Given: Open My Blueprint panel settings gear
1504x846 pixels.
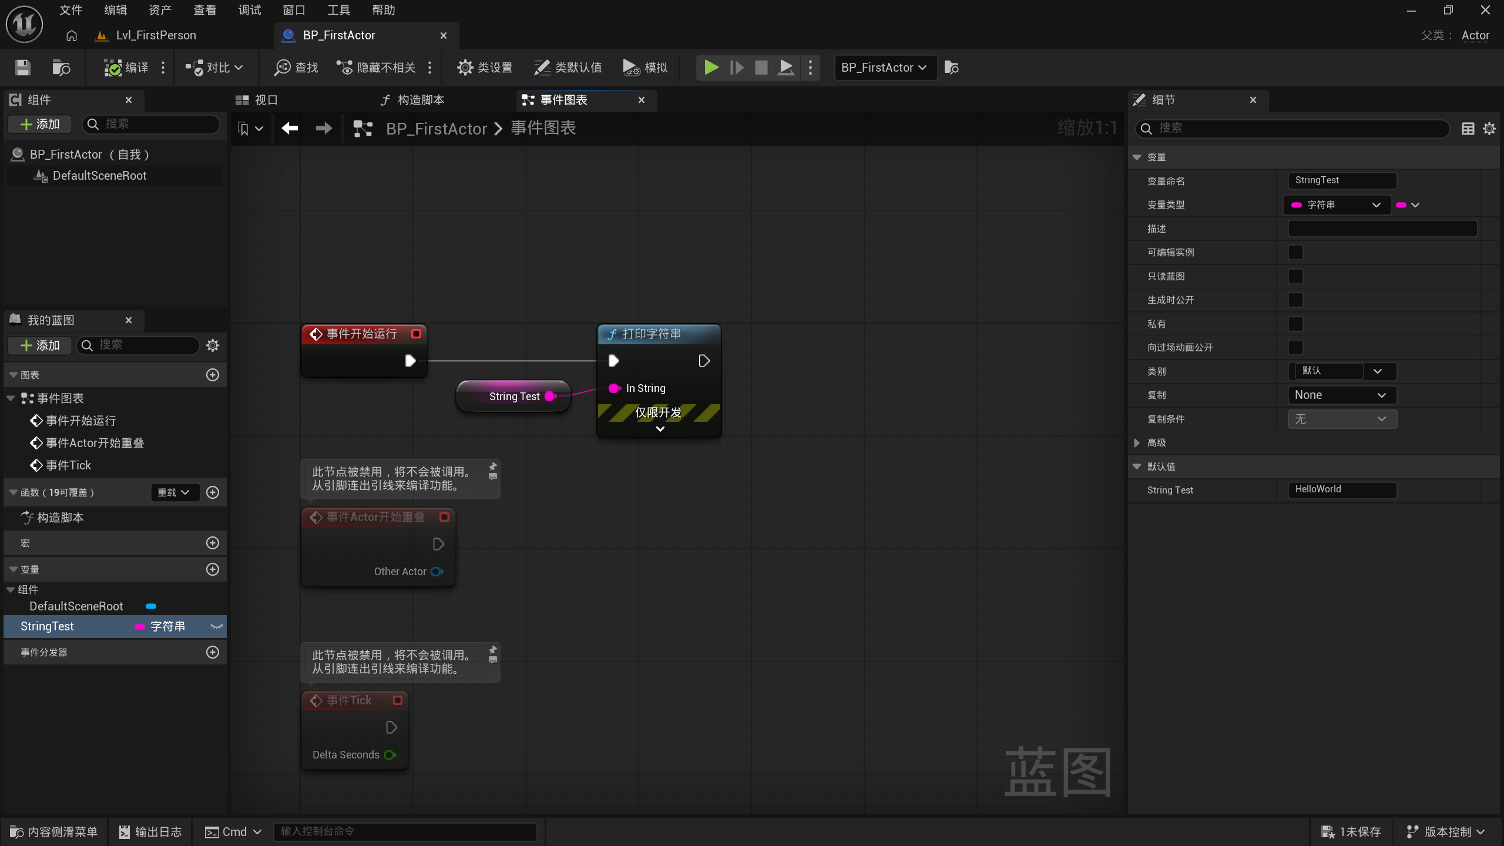Looking at the screenshot, I should [x=213, y=345].
